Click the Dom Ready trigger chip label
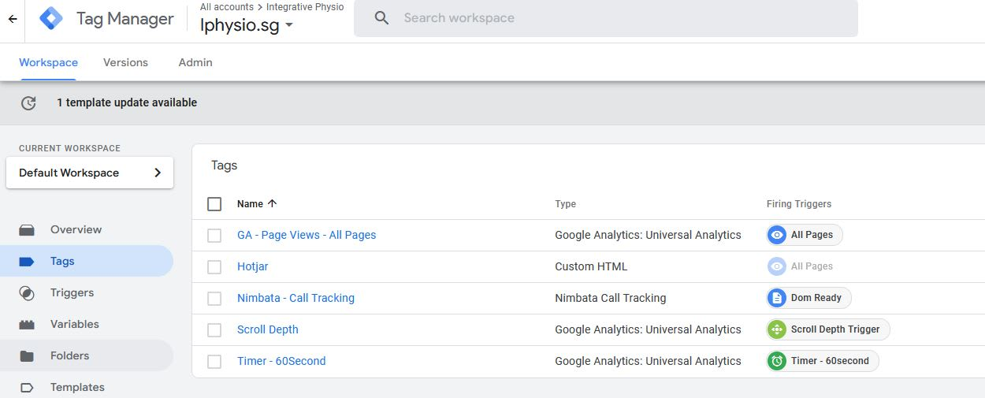Image resolution: width=985 pixels, height=398 pixels. 816,298
